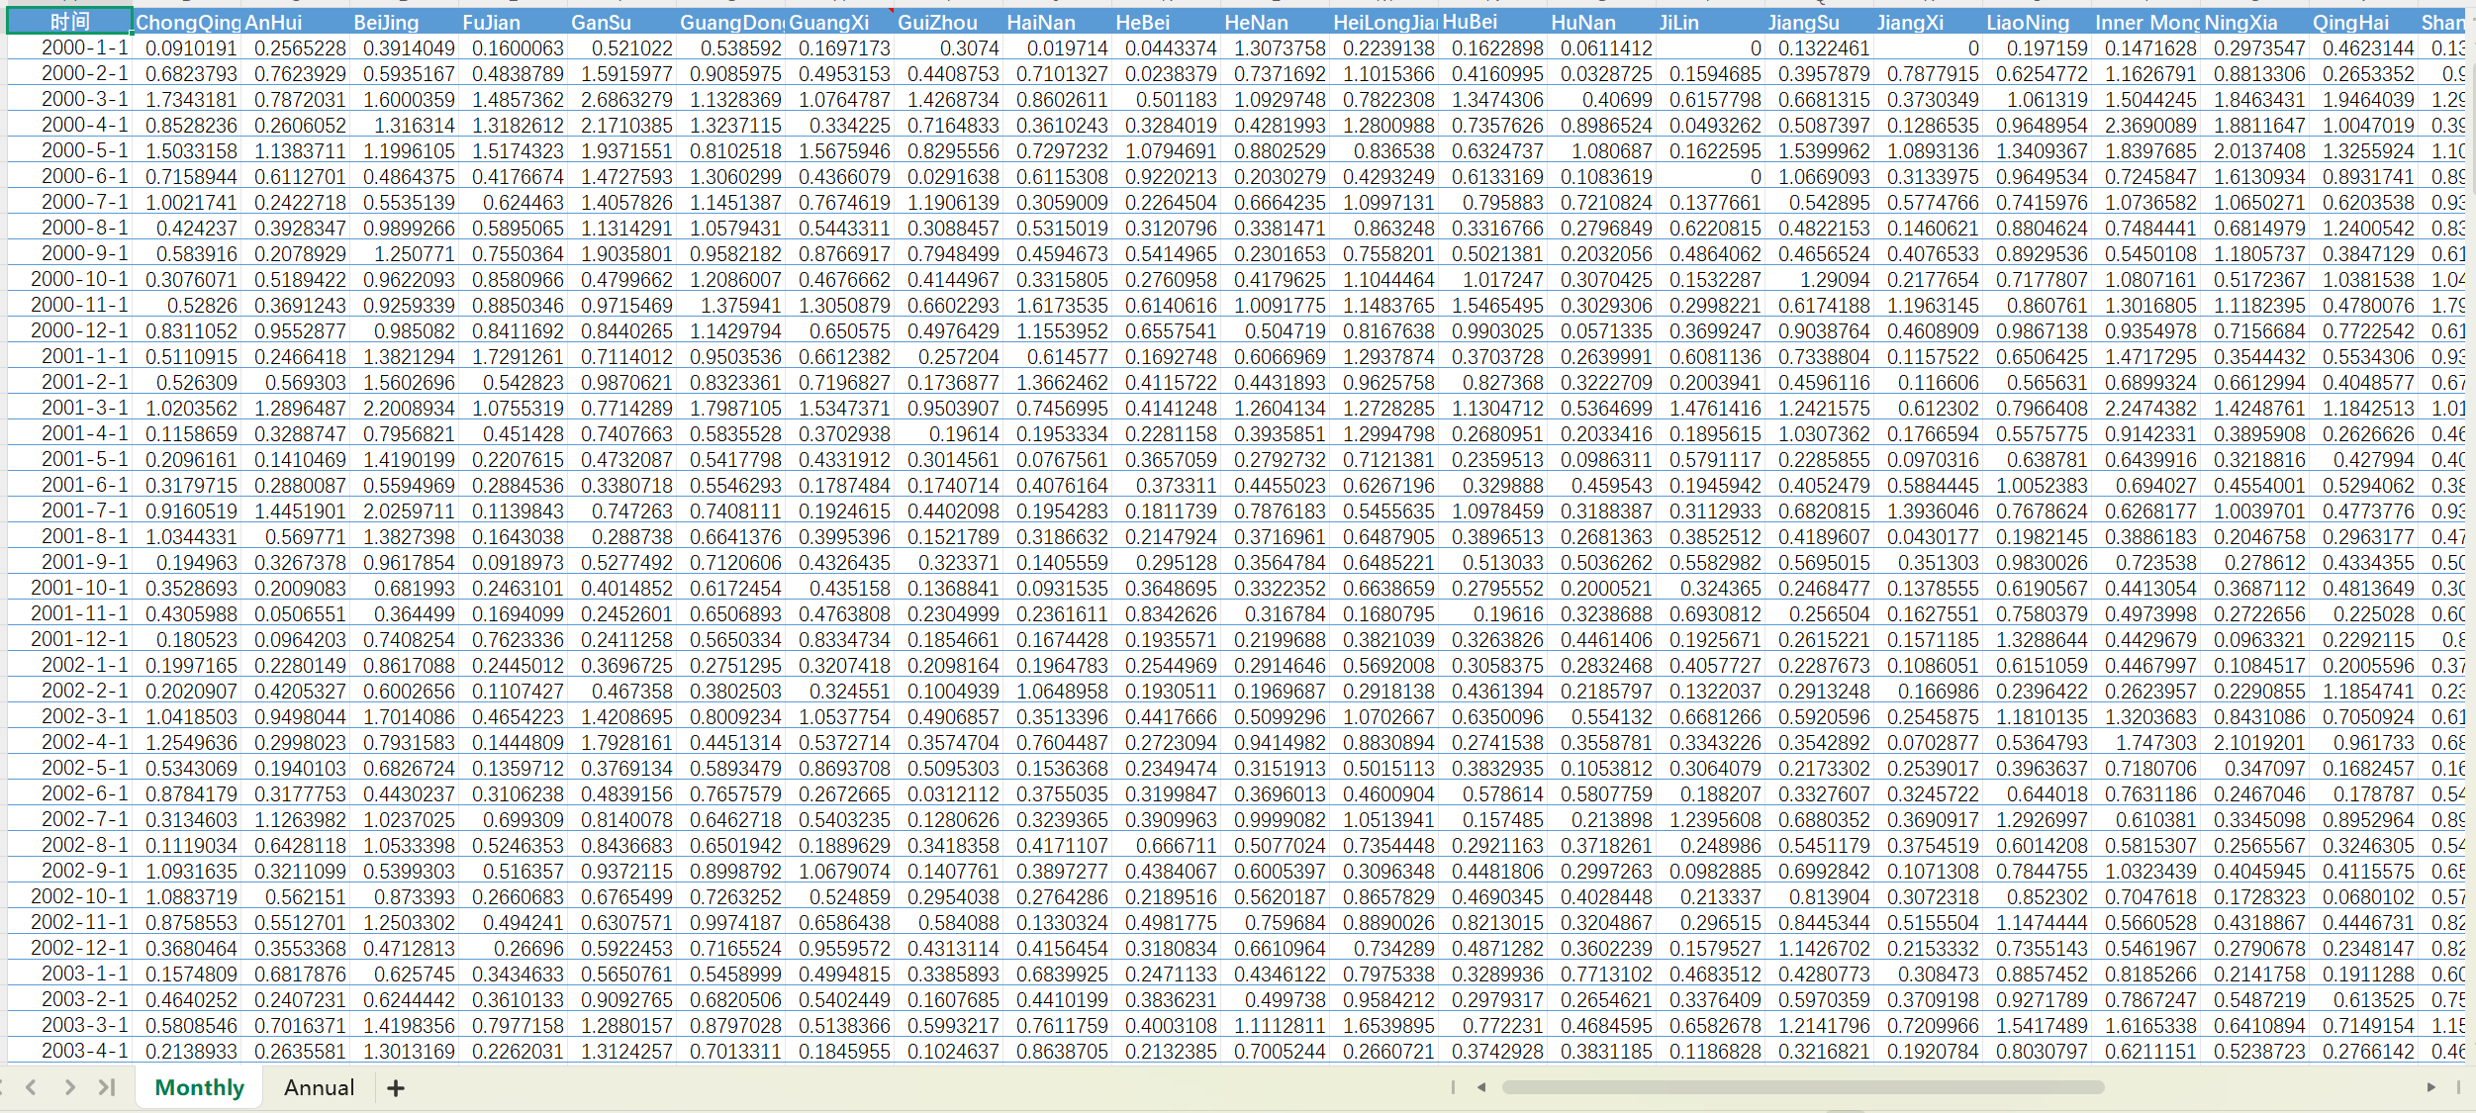
Task: Switch to the Annual sheet tab
Action: (x=319, y=1087)
